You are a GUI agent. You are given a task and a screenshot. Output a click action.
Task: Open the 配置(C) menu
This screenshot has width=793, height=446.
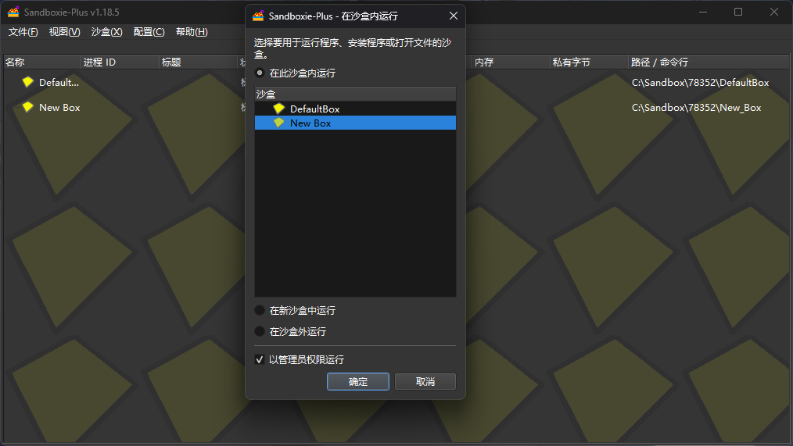click(x=149, y=32)
